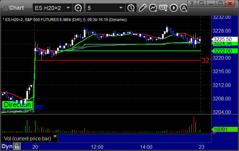The image size is (239, 151).
Task: Open the symbol settings gear icon
Action: coord(78,8)
